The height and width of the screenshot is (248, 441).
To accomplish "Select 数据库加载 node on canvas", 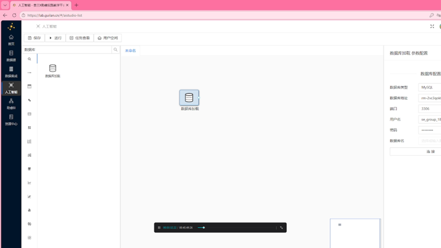I will (x=189, y=98).
